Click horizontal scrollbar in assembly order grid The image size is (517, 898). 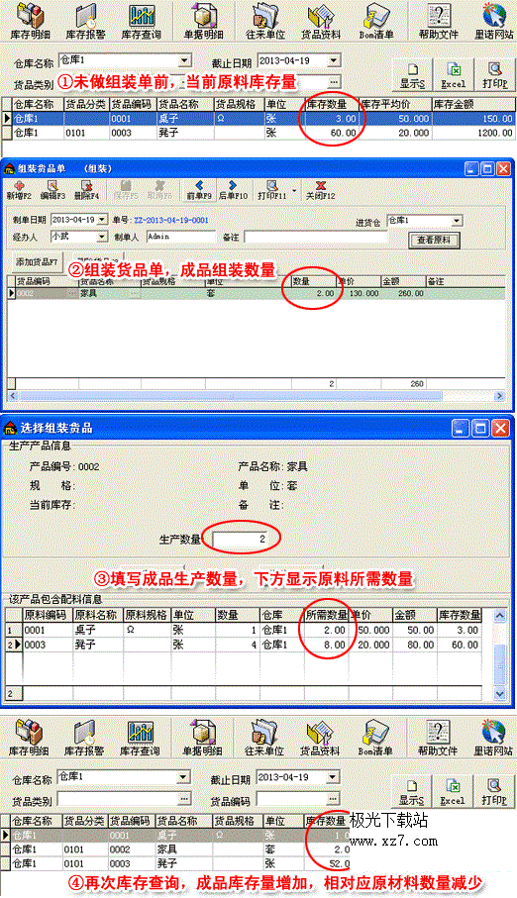pos(231,396)
